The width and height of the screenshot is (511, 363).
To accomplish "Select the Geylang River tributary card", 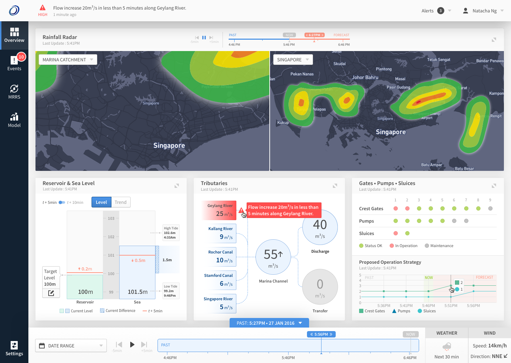I will coord(219,210).
